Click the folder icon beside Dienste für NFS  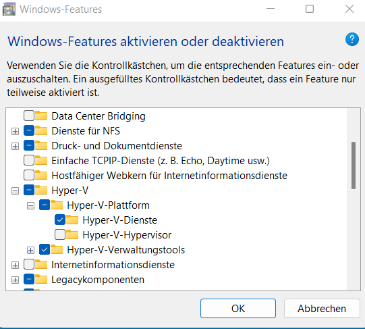click(x=41, y=130)
